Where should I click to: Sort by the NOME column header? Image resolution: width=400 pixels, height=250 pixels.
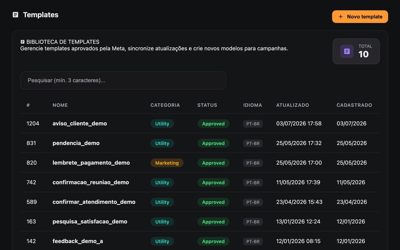point(60,105)
